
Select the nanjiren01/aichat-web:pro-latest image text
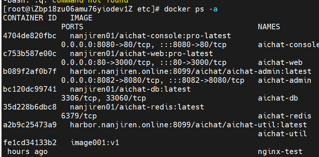pyautogui.click(x=142, y=54)
